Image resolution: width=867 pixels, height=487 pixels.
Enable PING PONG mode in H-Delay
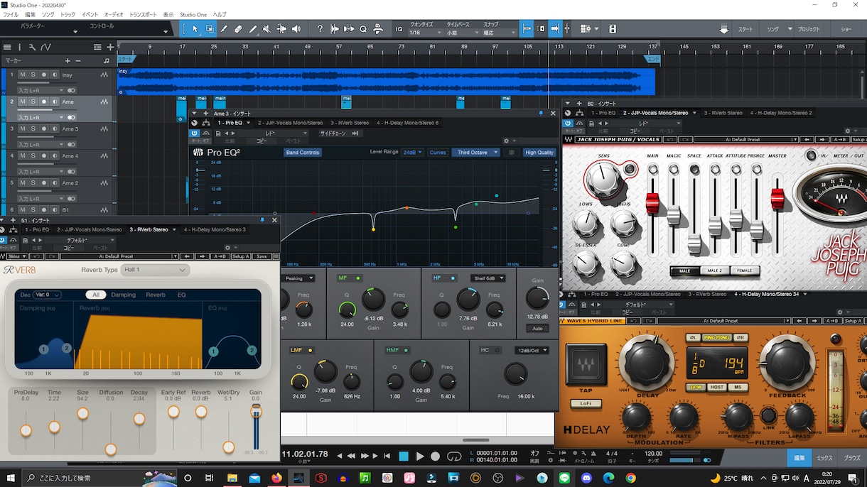(x=718, y=337)
